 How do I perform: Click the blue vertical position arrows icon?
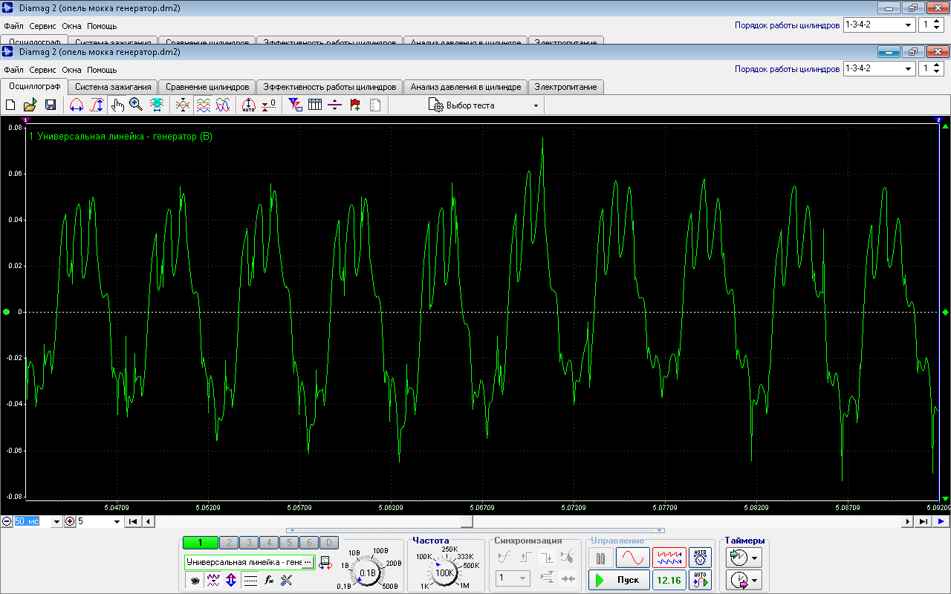pyautogui.click(x=231, y=580)
